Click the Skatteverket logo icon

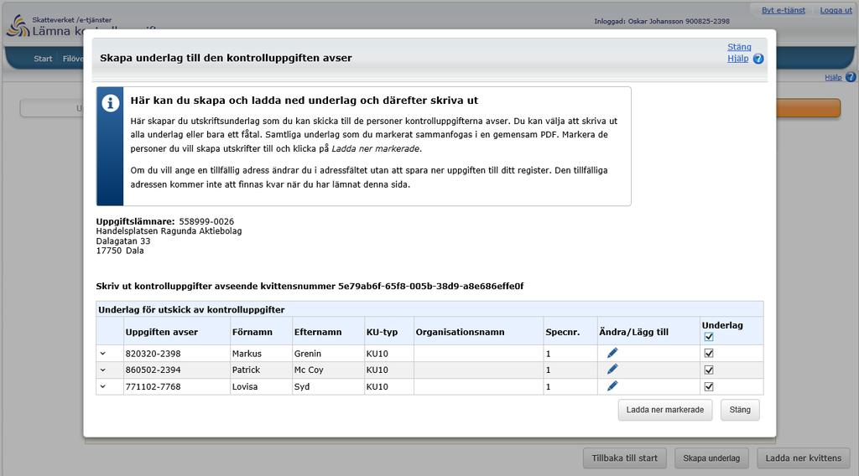(18, 26)
